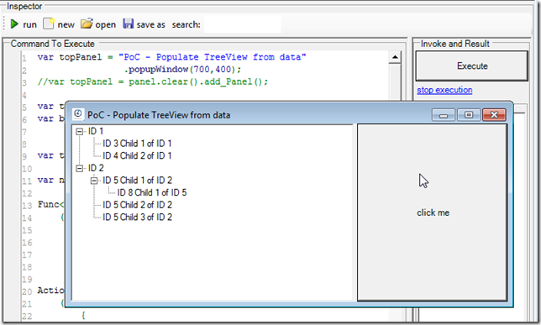Select 'ID 5 Child 1 of ID 2'
This screenshot has width=541, height=325.
tap(137, 181)
